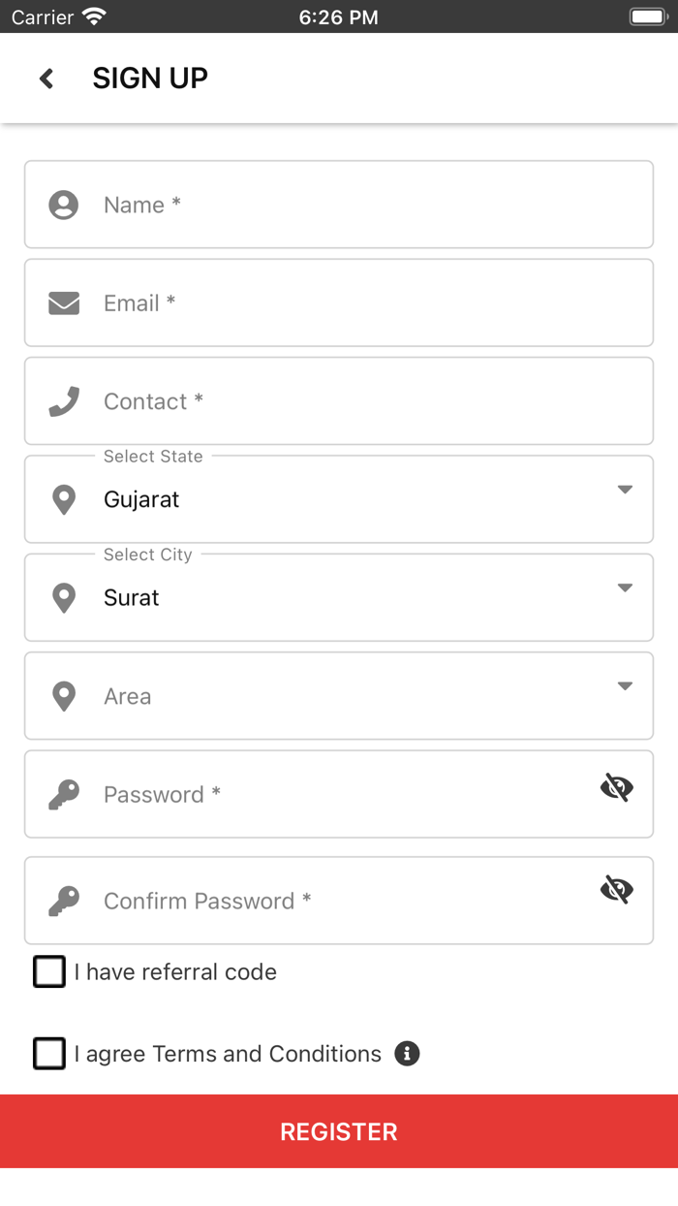This screenshot has width=678, height=1206.
Task: Check the "I have referral code" box
Action: [49, 971]
